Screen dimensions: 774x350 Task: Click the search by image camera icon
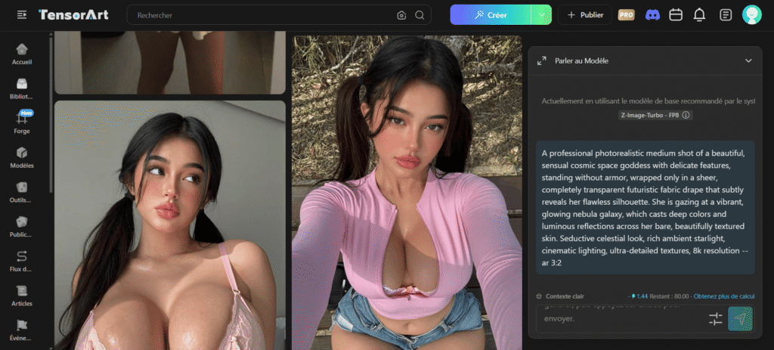coord(401,15)
